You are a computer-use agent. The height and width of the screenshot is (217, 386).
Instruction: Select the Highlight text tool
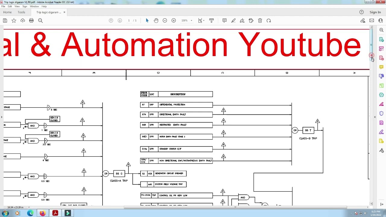233,20
